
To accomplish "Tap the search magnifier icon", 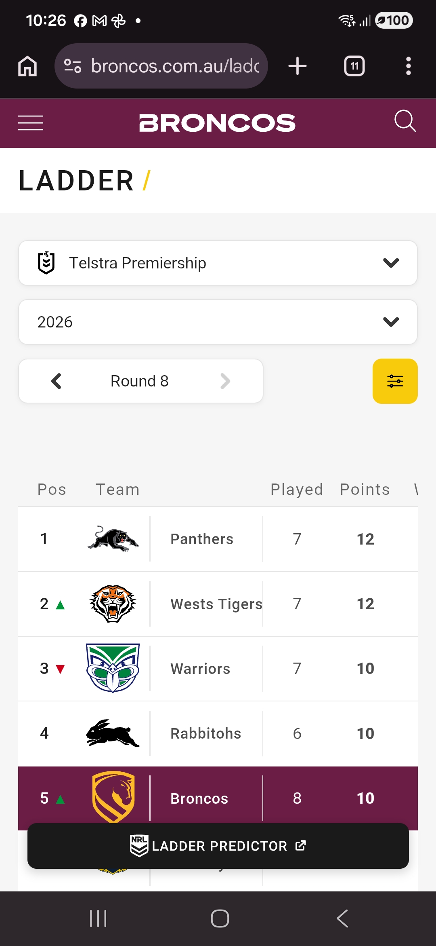I will pyautogui.click(x=405, y=121).
